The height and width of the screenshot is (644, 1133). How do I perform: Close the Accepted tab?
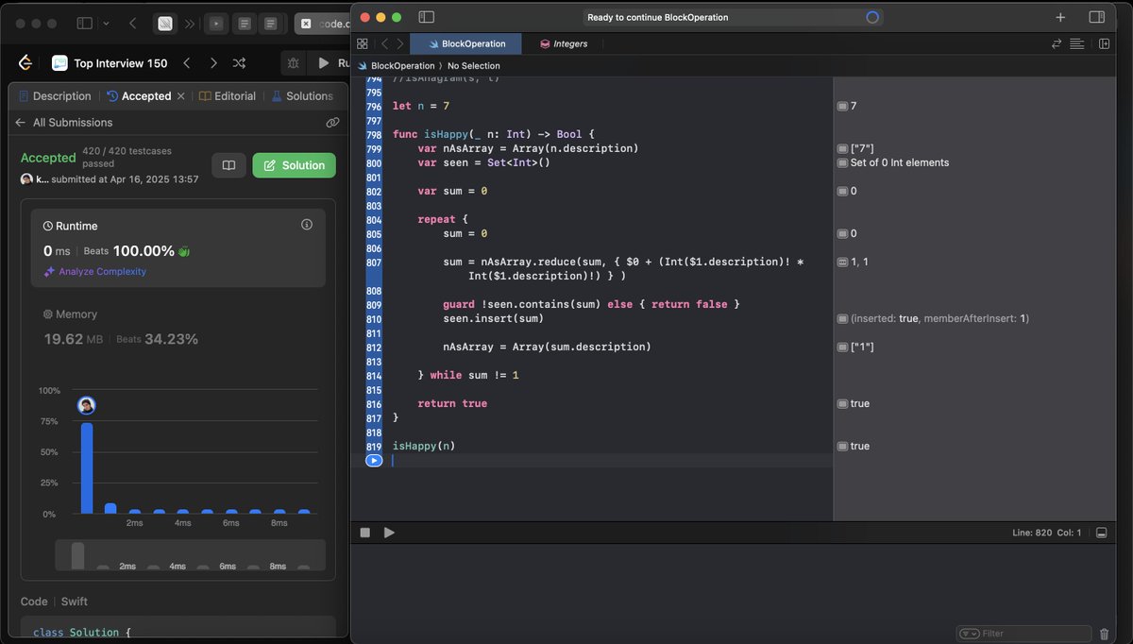pos(181,96)
